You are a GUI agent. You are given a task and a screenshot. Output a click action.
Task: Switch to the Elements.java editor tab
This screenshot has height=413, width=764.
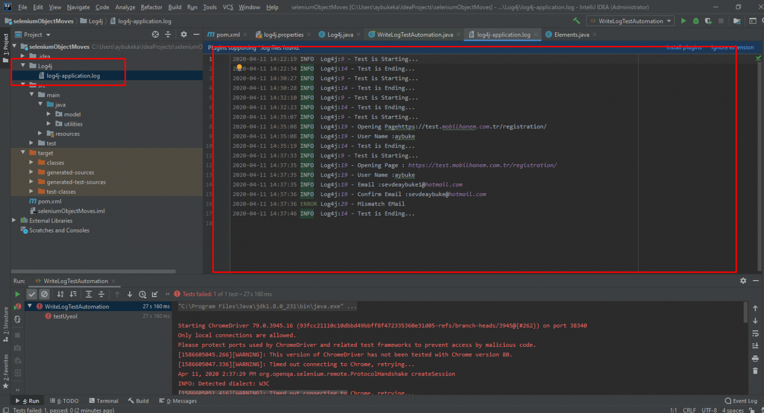pos(571,34)
